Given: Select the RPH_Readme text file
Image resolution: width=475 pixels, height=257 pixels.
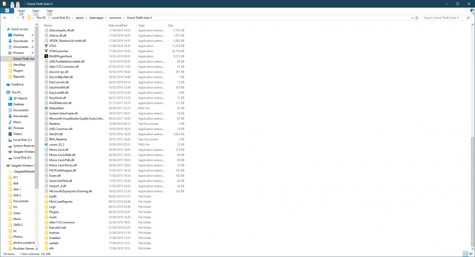Looking at the screenshot, I should point(58,139).
